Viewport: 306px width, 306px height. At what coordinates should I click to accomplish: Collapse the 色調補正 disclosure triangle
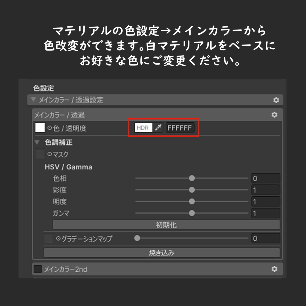click(37, 143)
